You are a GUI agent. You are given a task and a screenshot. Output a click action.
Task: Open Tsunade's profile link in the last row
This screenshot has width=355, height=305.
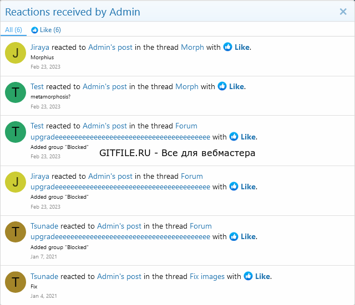point(44,277)
